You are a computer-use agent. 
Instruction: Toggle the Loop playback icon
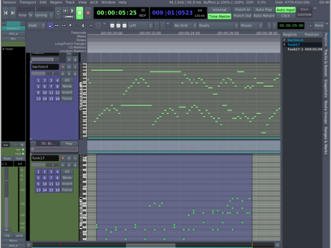pyautogui.click(x=58, y=12)
